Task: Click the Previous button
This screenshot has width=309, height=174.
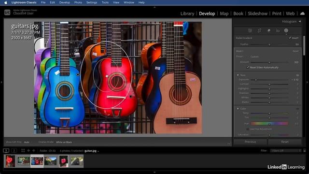Action: click(250, 142)
